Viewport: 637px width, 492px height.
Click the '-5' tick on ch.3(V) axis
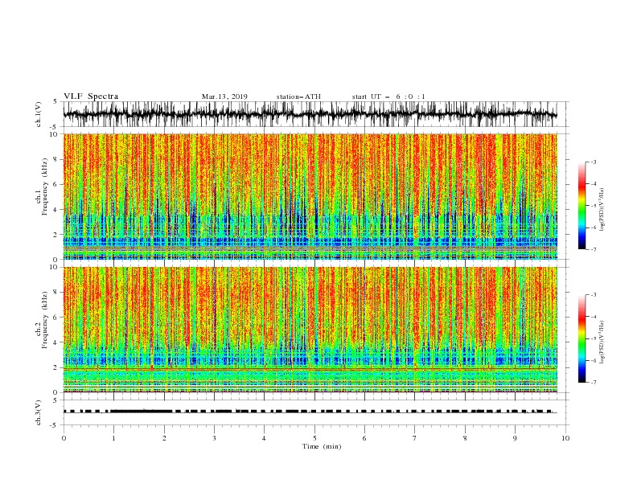[55, 425]
